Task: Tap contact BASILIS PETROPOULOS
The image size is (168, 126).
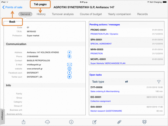Action: 38,61
